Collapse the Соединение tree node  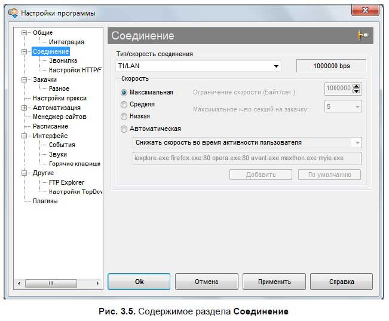[24, 51]
